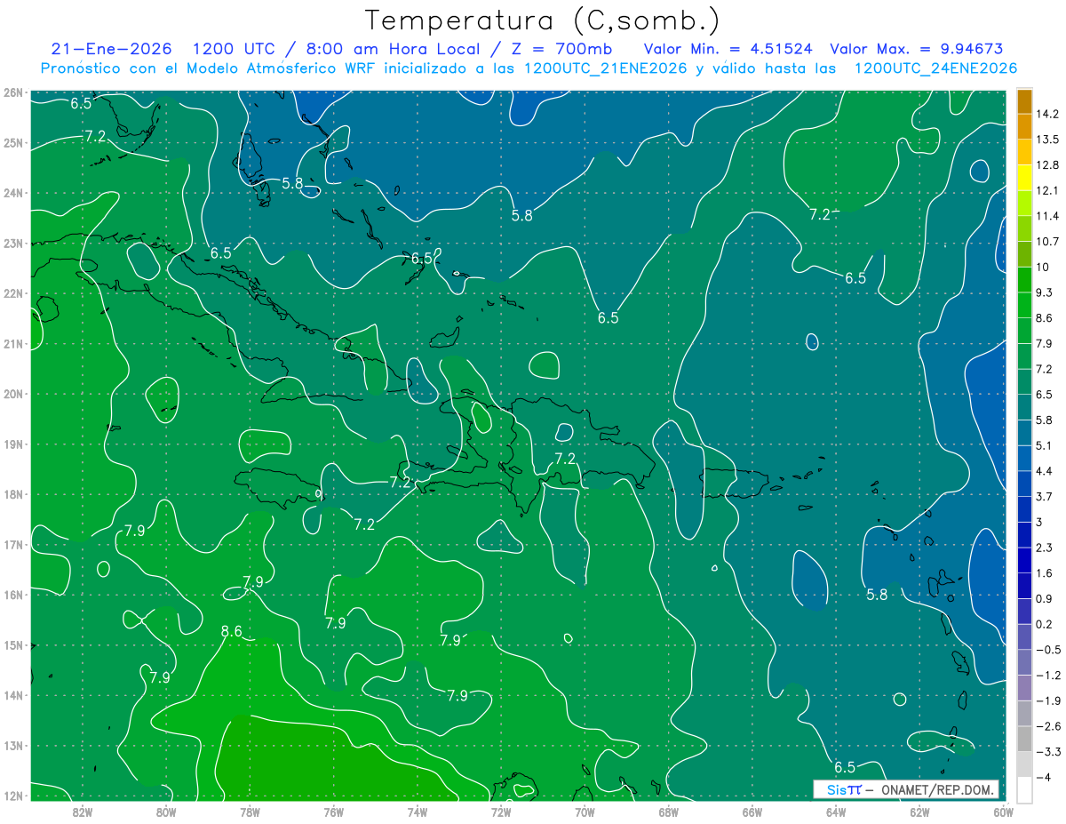Click the '10' colorbar scale value
This screenshot has width=1066, height=824.
1043,267
